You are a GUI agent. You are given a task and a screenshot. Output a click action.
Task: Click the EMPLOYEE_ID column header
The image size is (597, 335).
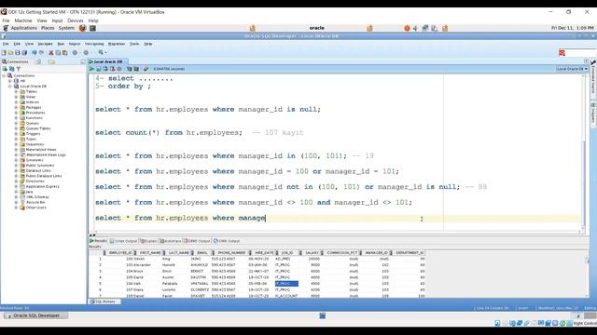120,252
